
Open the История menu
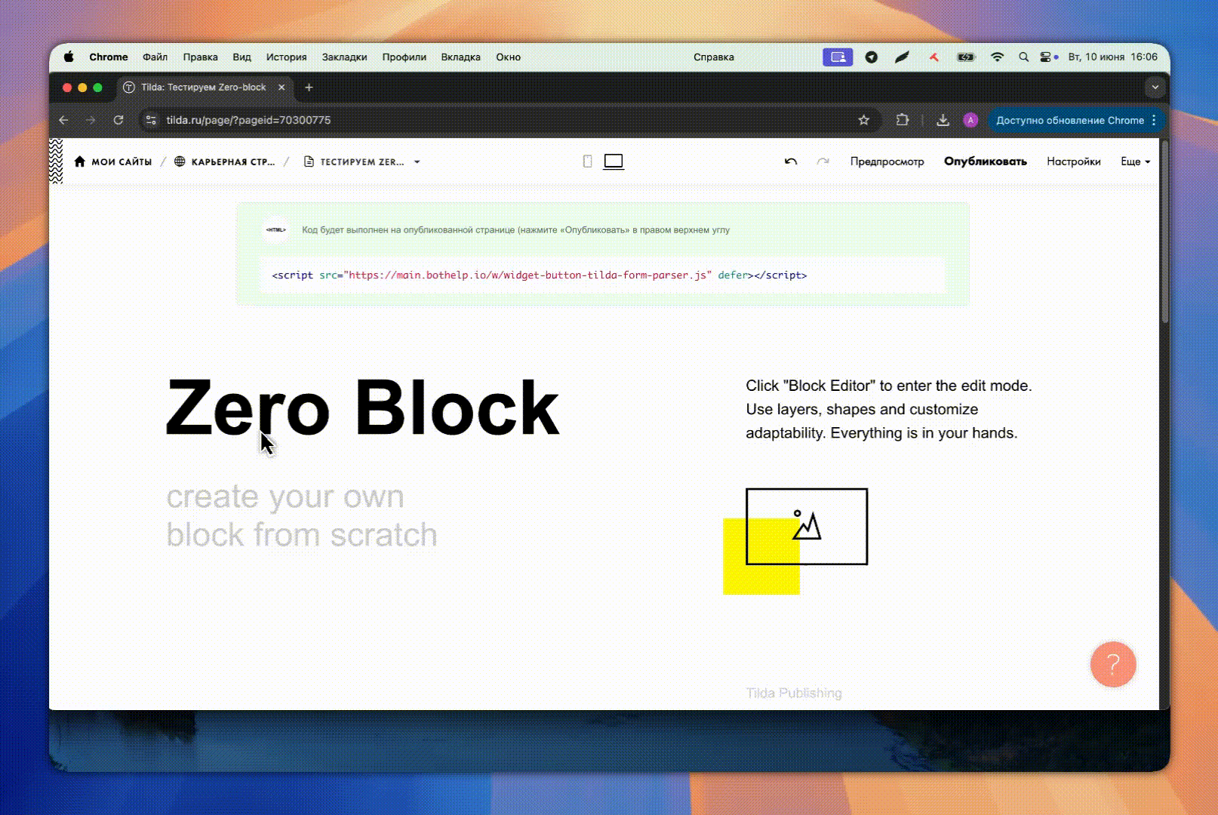[x=286, y=57]
